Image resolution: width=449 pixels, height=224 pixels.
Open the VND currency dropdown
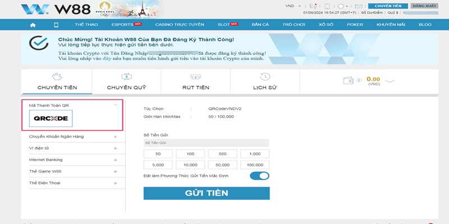click(293, 6)
